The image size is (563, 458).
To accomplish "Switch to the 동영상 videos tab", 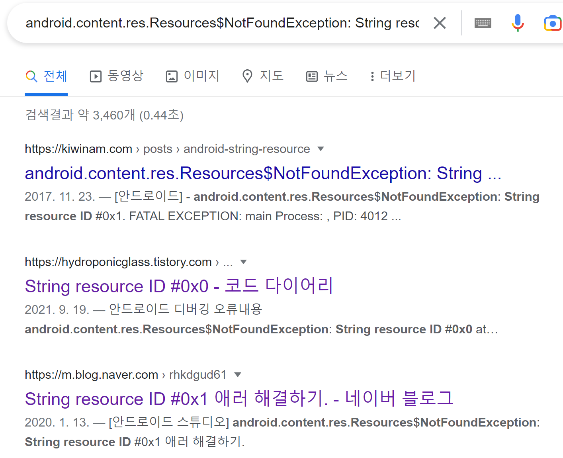I will click(x=117, y=76).
